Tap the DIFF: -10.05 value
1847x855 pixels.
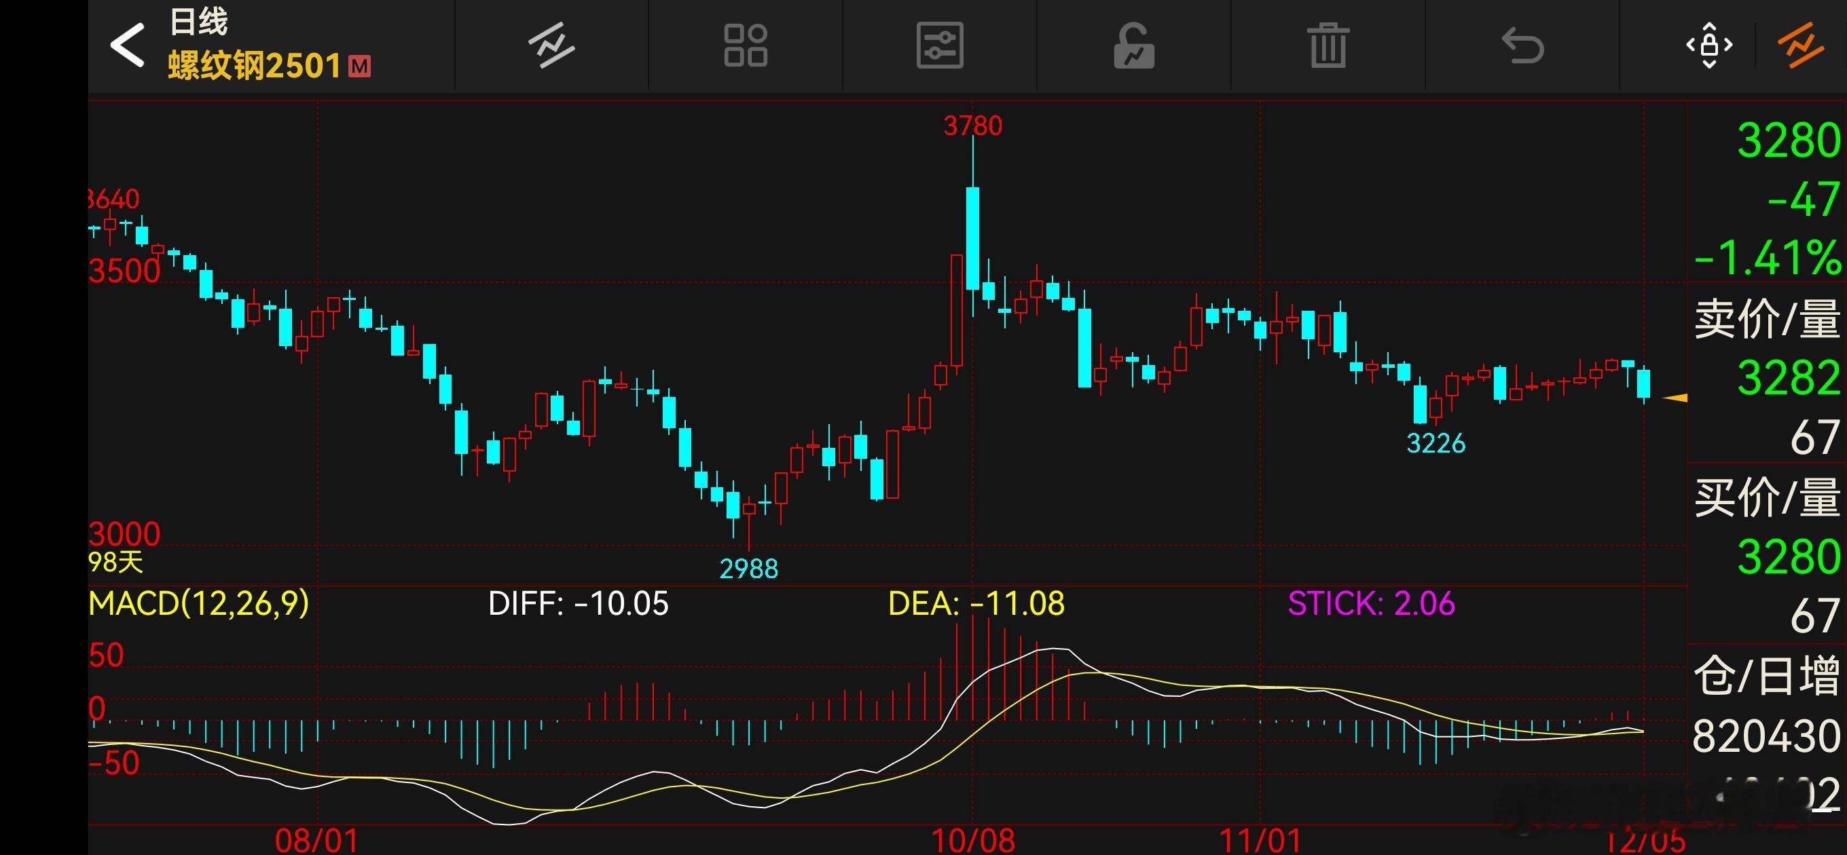pos(578,603)
